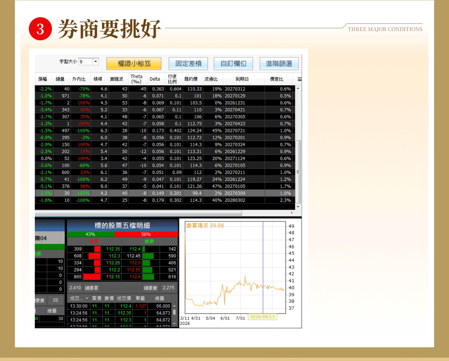Click the 總委買 total bid label

tap(91, 288)
